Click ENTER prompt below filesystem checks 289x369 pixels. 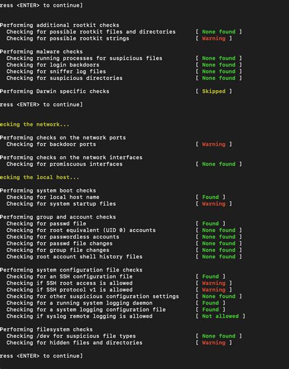click(41, 356)
